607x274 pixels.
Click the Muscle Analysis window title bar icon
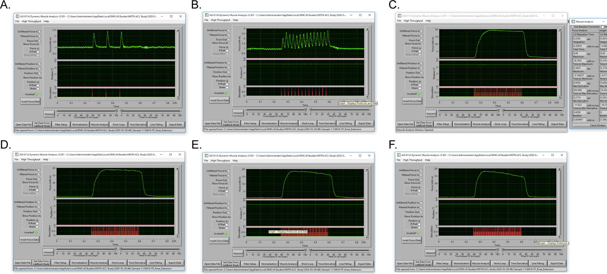pyautogui.click(x=573, y=22)
